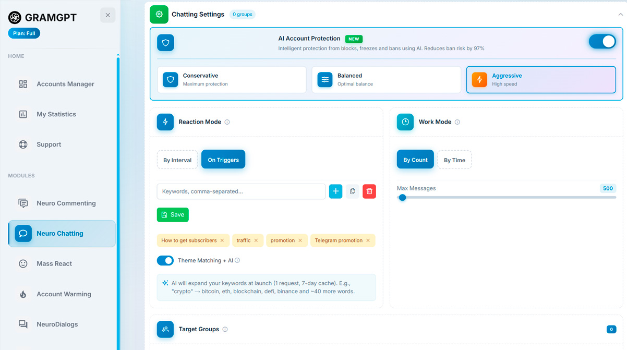This screenshot has height=350, width=627.
Task: Click the Plan: Full badge
Action: (x=24, y=33)
